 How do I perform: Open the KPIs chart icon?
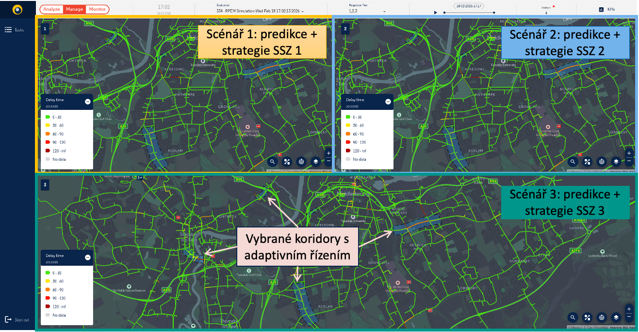click(x=601, y=9)
